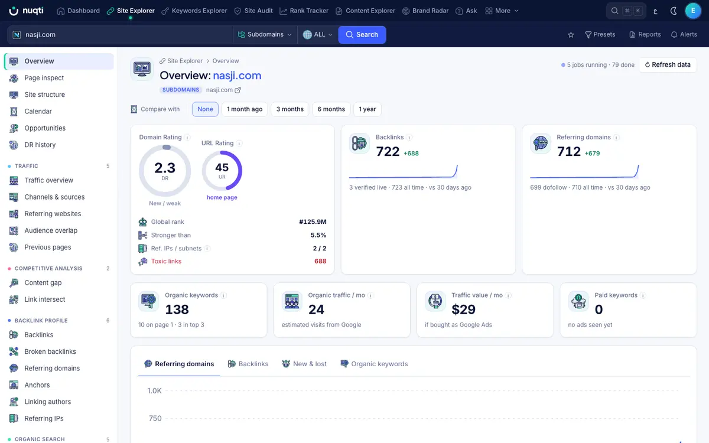The height and width of the screenshot is (443, 709).
Task: Open Rank Tracker
Action: tap(304, 11)
